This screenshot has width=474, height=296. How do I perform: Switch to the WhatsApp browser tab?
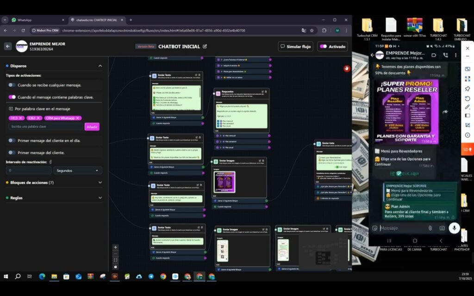point(37,20)
